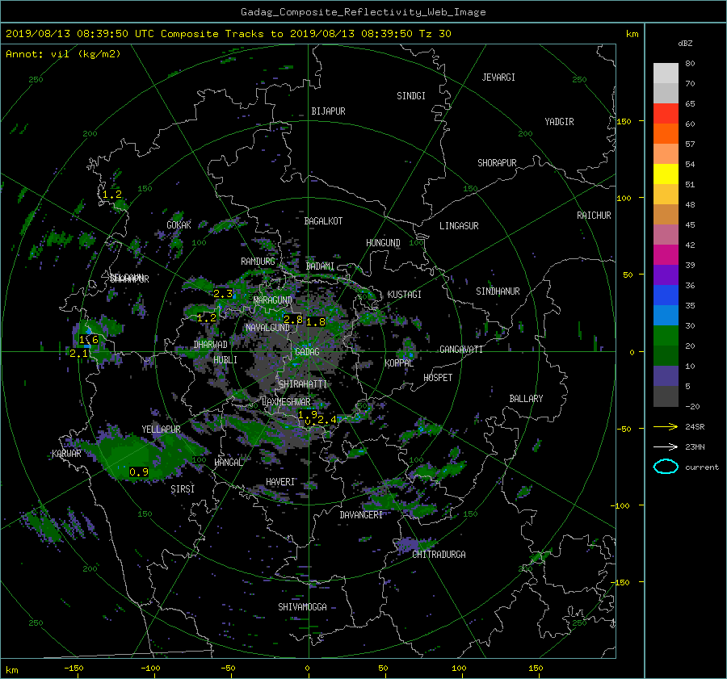The height and width of the screenshot is (679, 727).
Task: Click the HOSPET city label
Action: 438,378
